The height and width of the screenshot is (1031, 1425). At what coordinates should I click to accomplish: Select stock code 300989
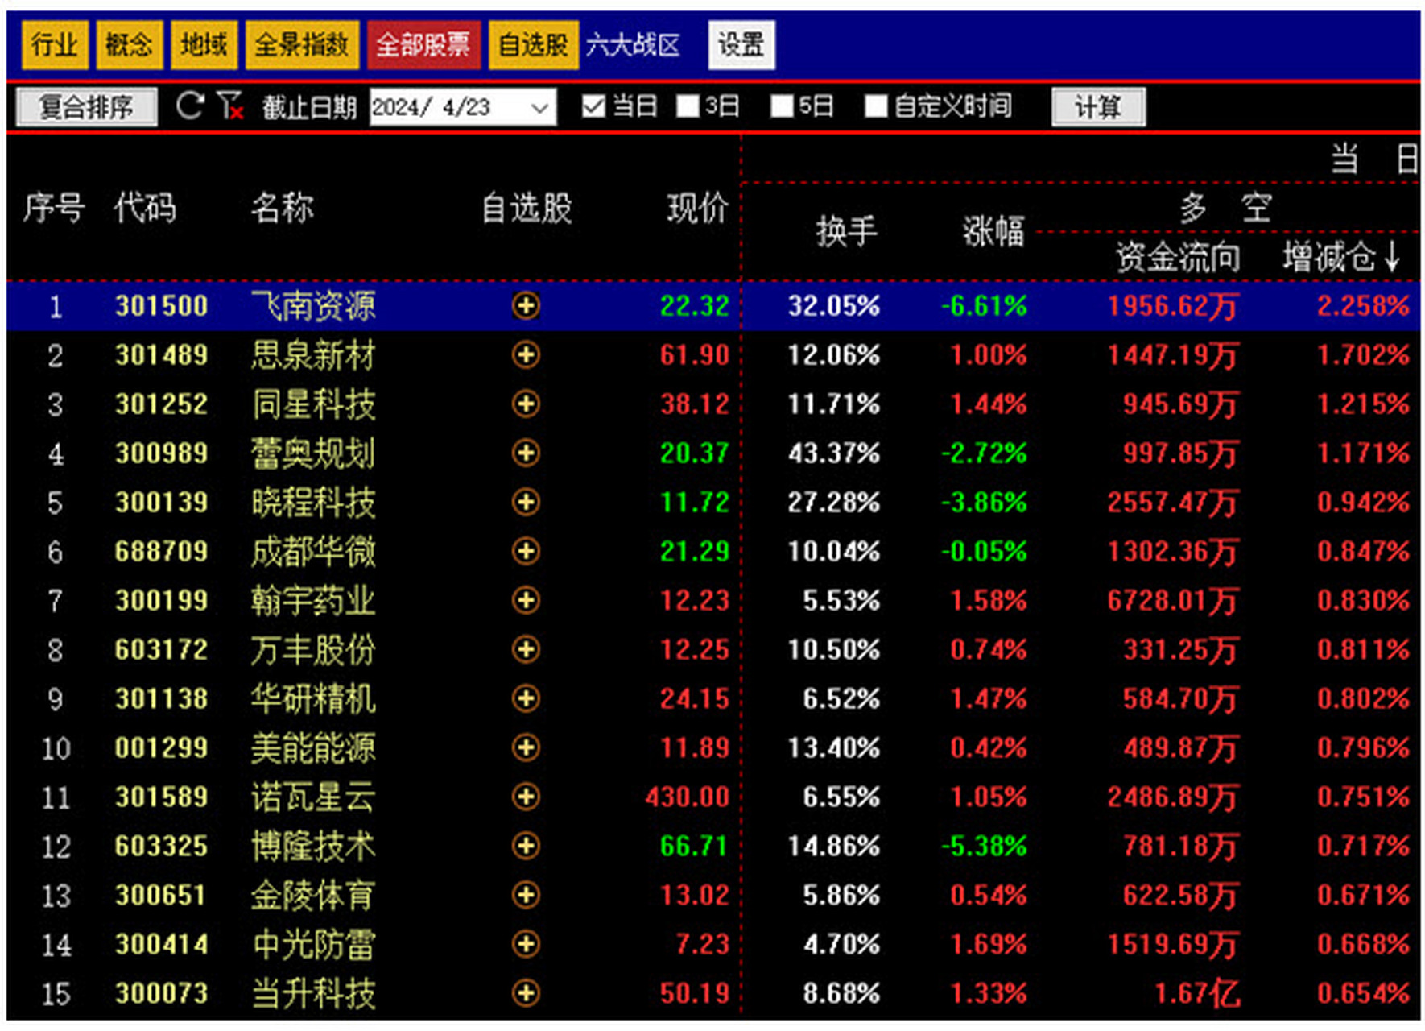(161, 453)
